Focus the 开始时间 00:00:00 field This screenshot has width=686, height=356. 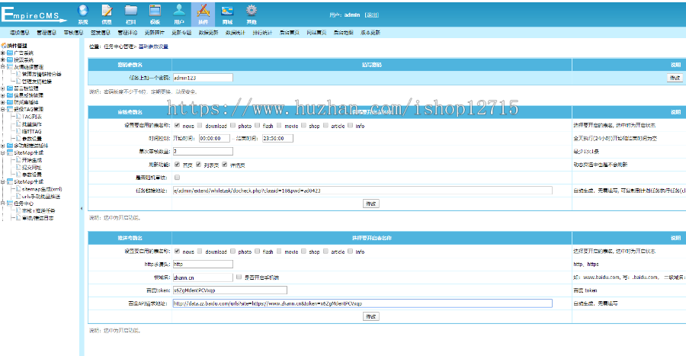[214, 138]
